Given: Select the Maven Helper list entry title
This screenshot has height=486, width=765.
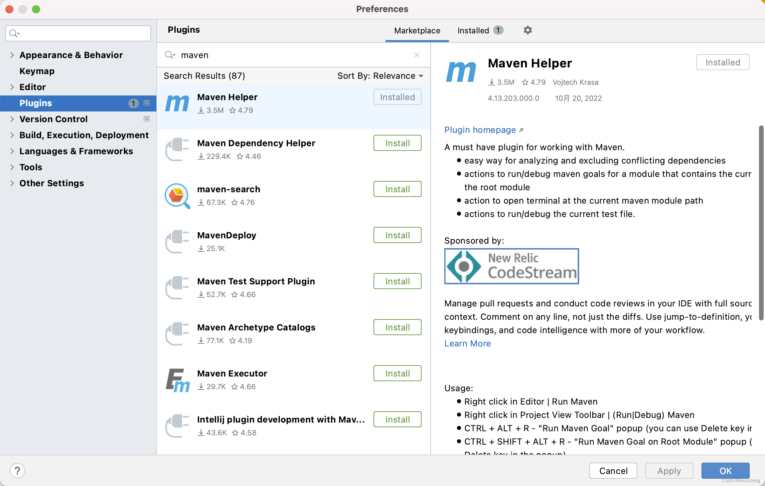Looking at the screenshot, I should pyautogui.click(x=227, y=97).
